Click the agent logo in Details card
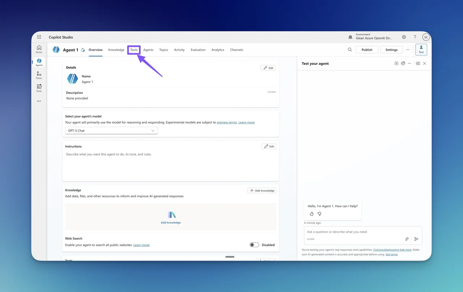The image size is (463, 292). [x=73, y=79]
